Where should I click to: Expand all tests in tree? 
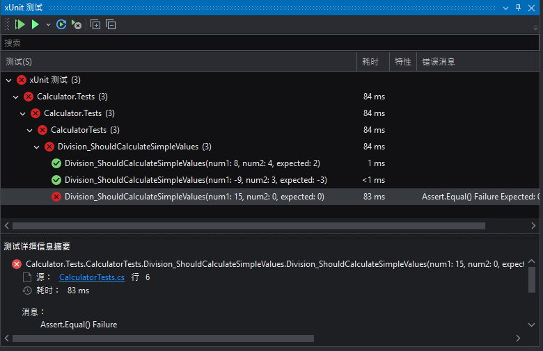(x=95, y=24)
